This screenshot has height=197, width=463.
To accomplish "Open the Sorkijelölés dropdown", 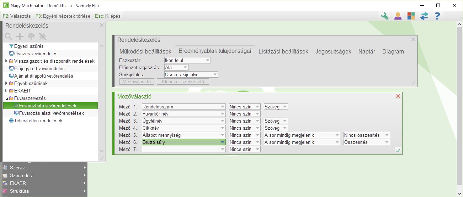I will (x=191, y=74).
